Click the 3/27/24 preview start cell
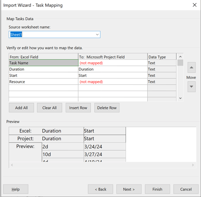Viewport: 201px width, 197px height. pos(105,154)
